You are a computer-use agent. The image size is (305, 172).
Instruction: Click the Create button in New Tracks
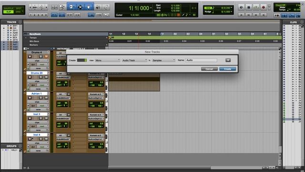[227, 69]
